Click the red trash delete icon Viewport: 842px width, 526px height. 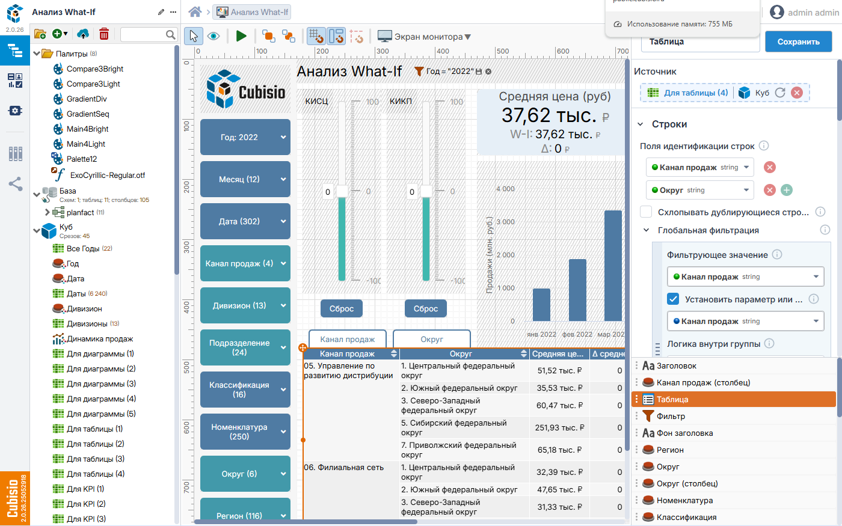coord(104,34)
